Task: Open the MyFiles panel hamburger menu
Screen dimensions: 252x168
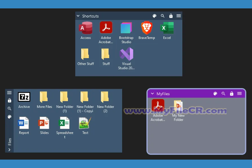Action: tap(239, 93)
